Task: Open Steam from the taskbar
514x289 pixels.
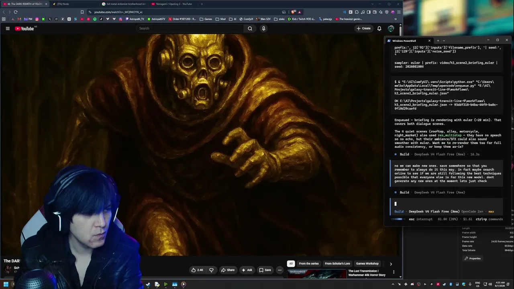Action: [148, 284]
